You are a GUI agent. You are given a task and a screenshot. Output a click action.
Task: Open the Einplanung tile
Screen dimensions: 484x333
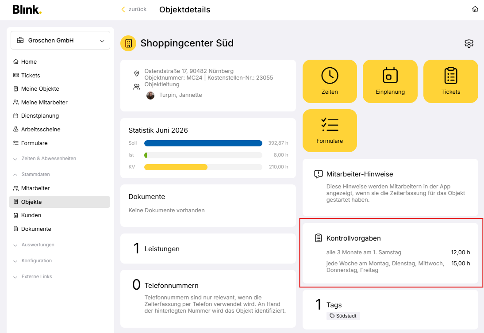(390, 81)
